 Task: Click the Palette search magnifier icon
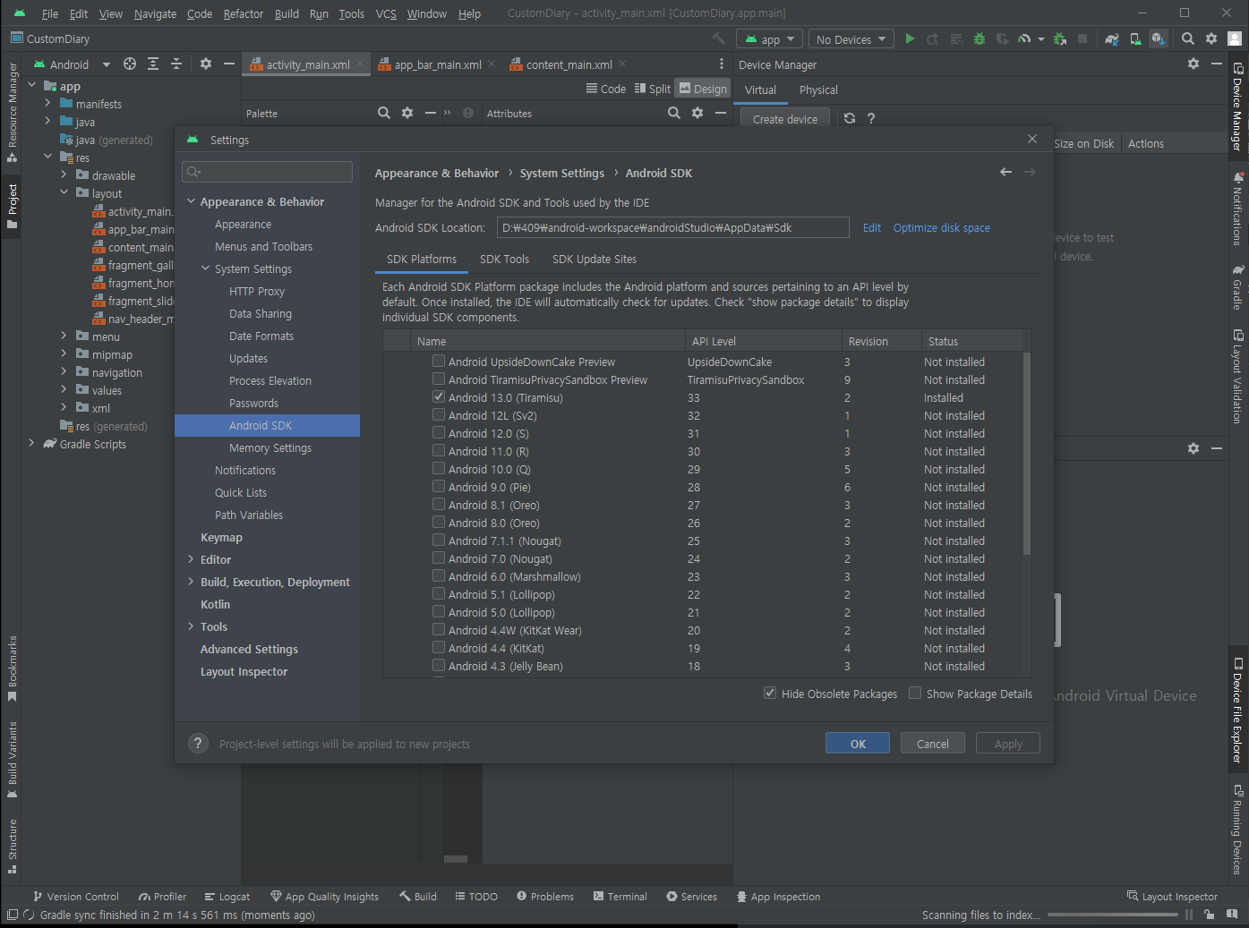click(x=384, y=113)
